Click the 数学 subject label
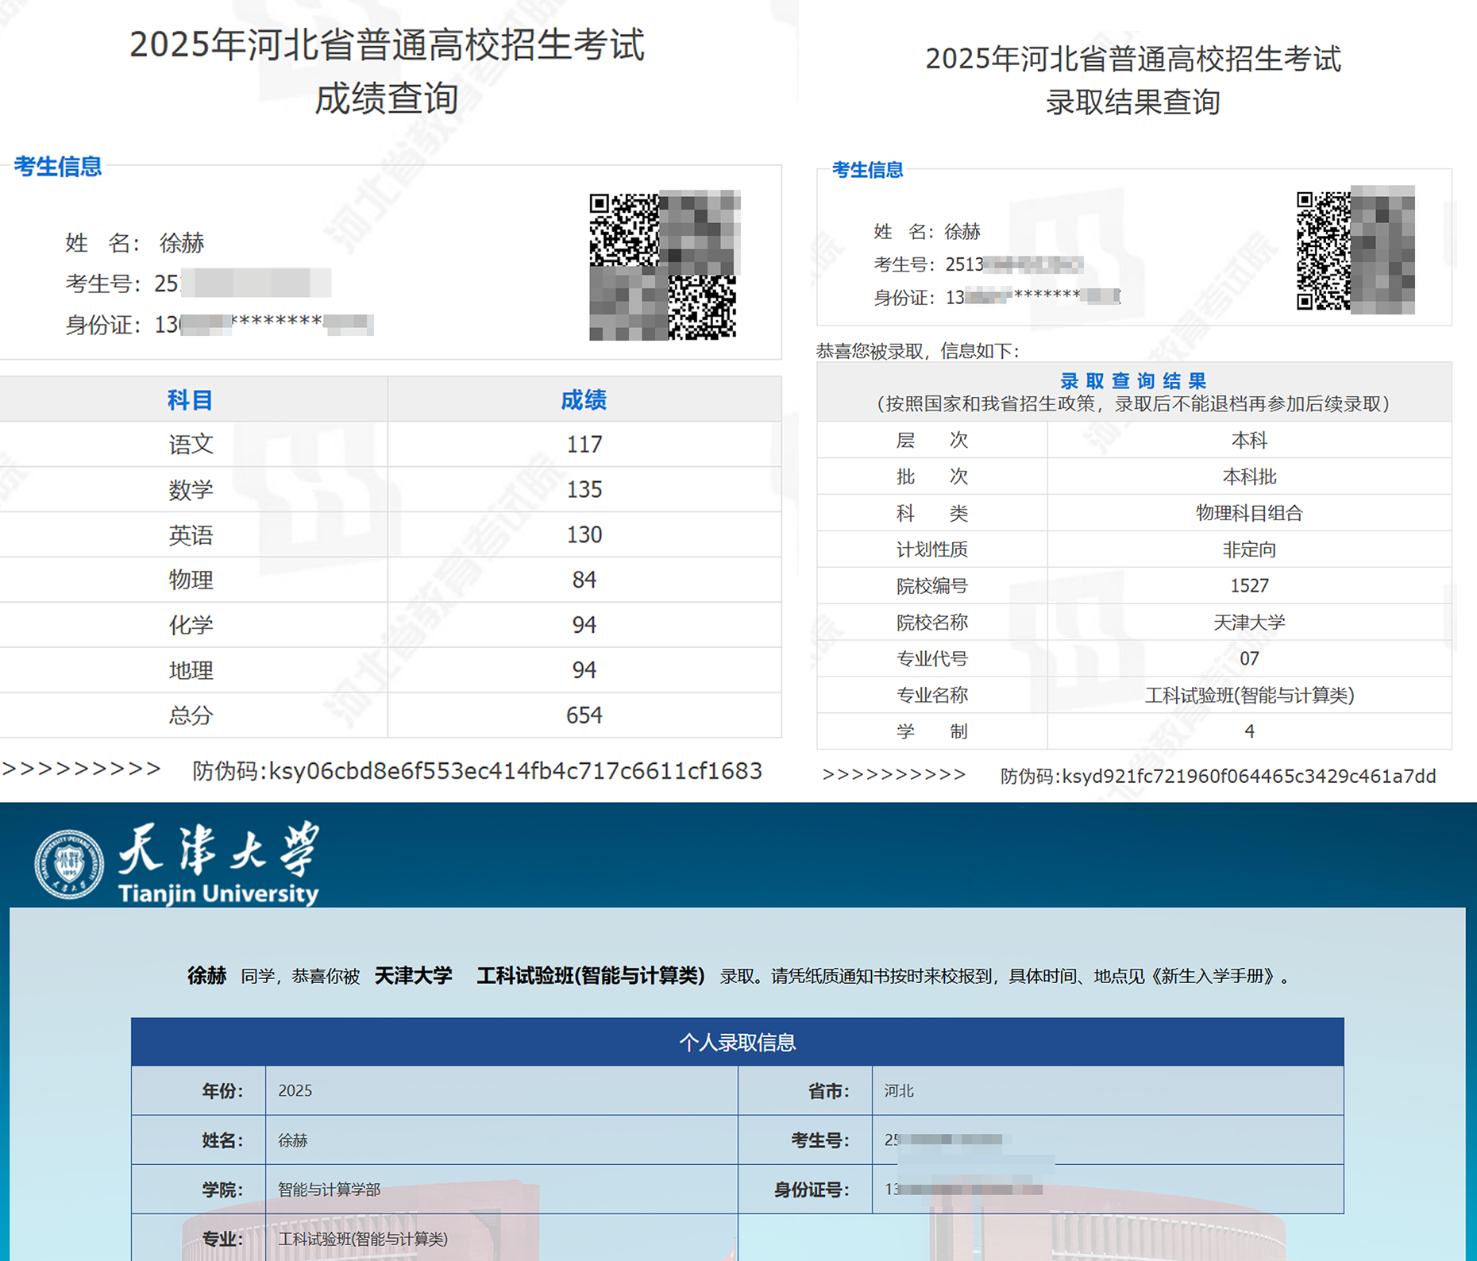Image resolution: width=1477 pixels, height=1261 pixels. pyautogui.click(x=191, y=489)
